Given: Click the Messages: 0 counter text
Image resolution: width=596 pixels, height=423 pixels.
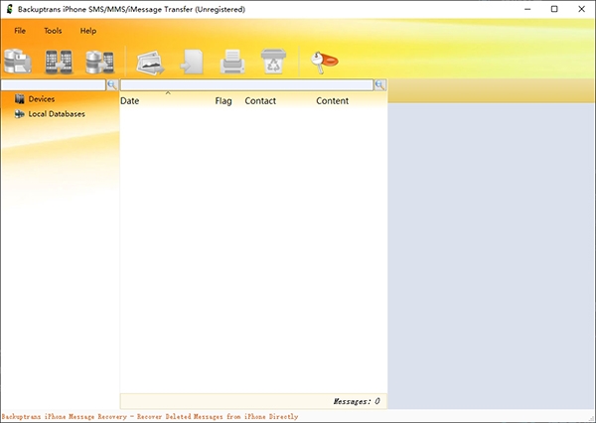Looking at the screenshot, I should [357, 401].
